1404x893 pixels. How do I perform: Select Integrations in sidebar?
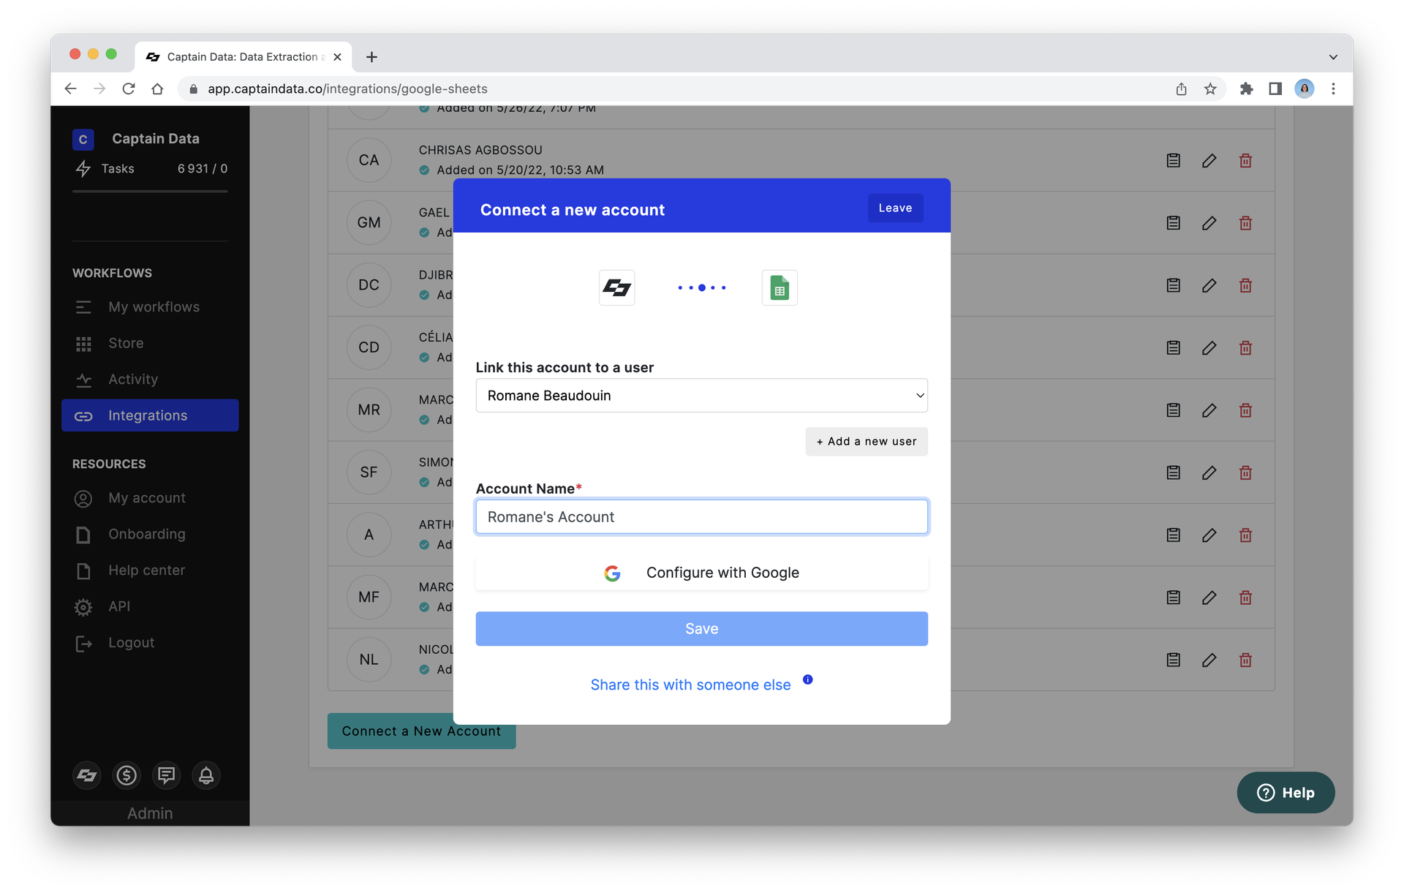coord(150,415)
